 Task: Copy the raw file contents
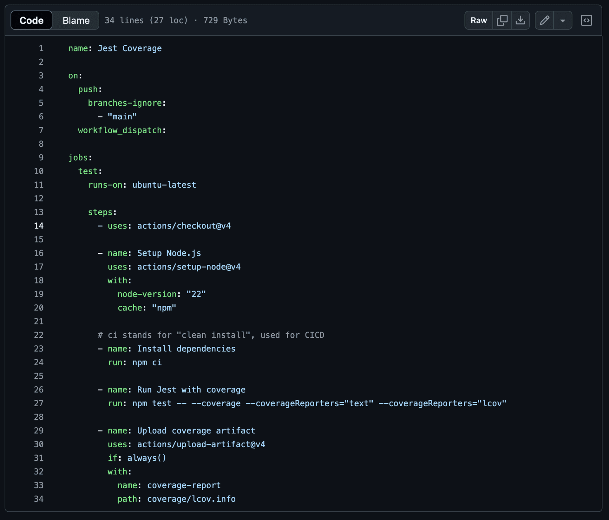(x=502, y=20)
